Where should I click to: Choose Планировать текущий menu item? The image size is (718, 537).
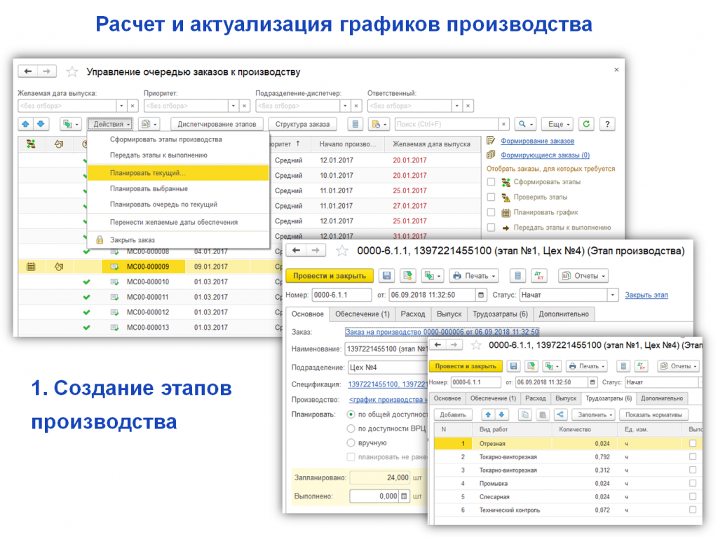tap(177, 173)
